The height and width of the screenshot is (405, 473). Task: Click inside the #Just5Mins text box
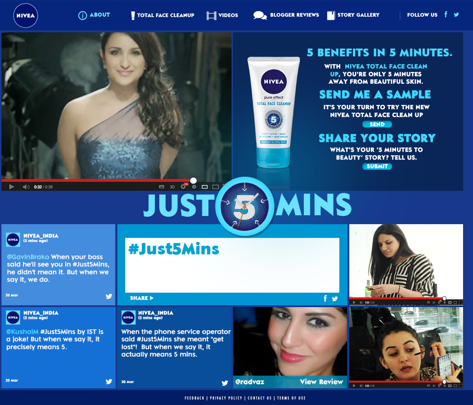(x=232, y=265)
